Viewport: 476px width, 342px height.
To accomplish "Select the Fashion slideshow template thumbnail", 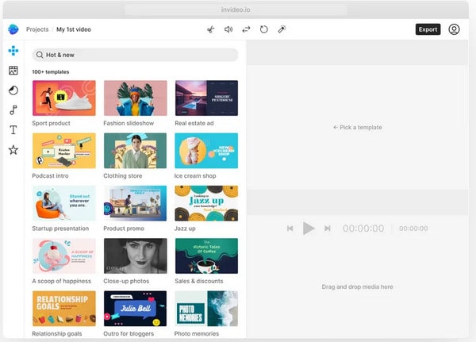I will pos(136,98).
